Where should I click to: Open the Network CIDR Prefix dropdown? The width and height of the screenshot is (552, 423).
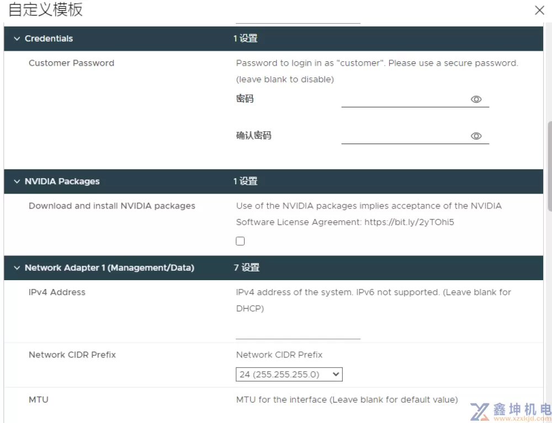pos(289,374)
